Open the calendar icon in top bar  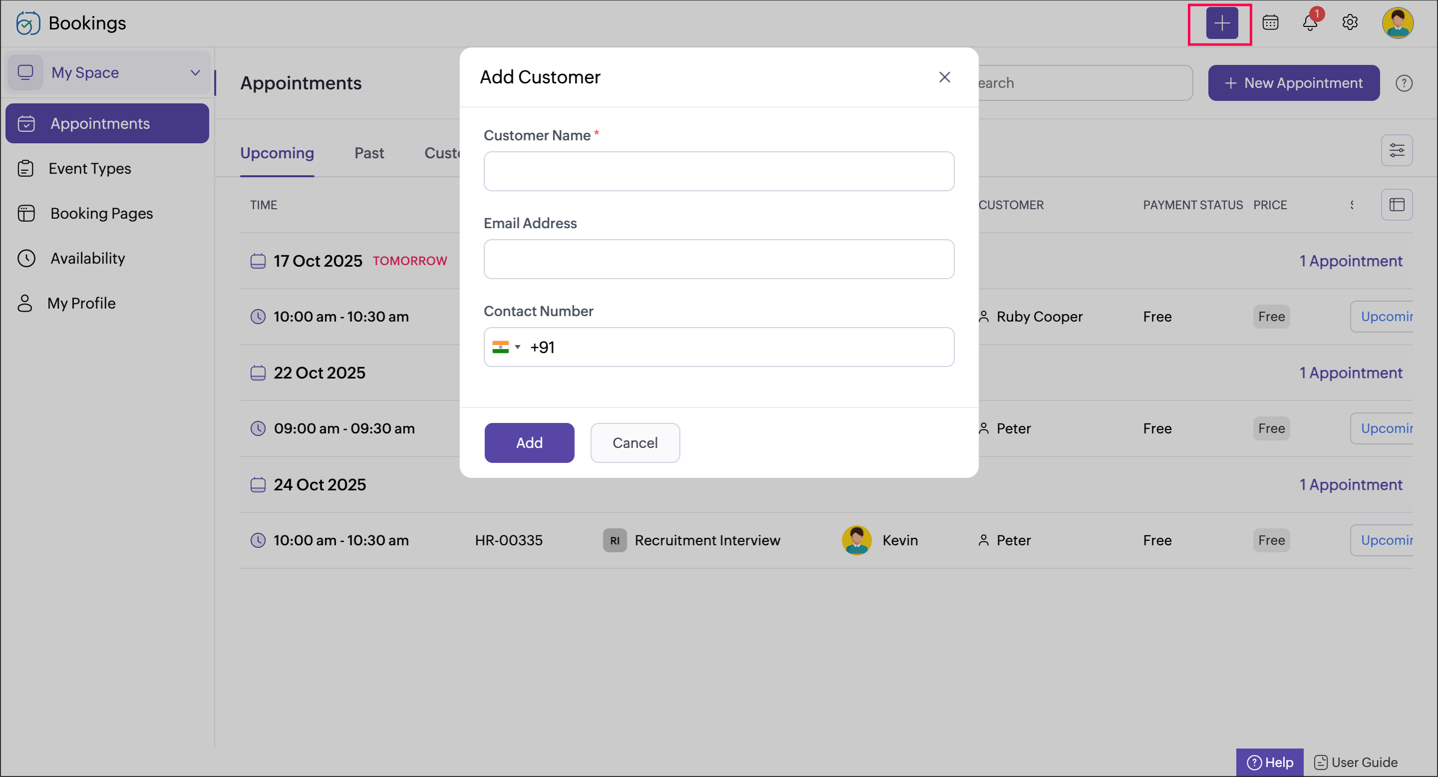point(1270,23)
